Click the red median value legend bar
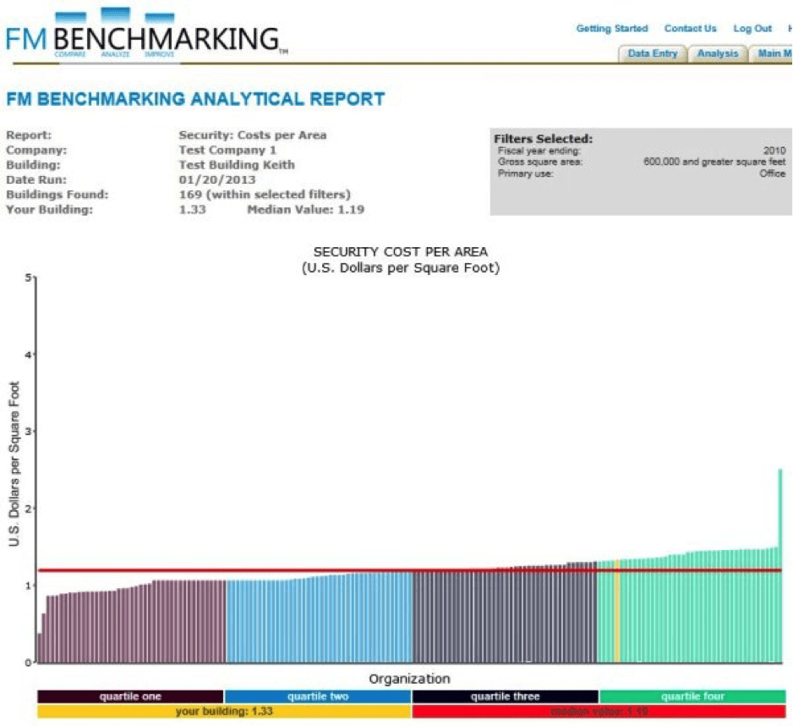This screenshot has width=793, height=726. point(599,712)
